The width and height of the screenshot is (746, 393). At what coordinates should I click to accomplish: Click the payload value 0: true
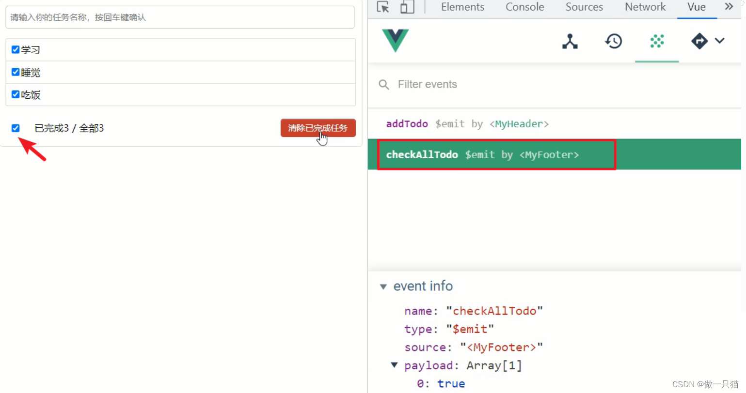441,383
